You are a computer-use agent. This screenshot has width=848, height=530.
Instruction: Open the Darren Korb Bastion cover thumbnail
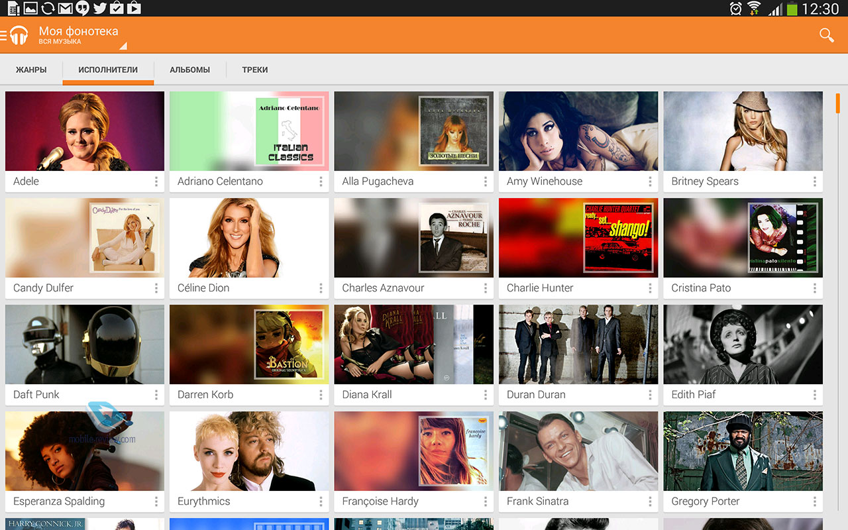tap(249, 344)
